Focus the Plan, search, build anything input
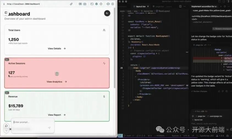232x139 pixels. [x=204, y=123]
